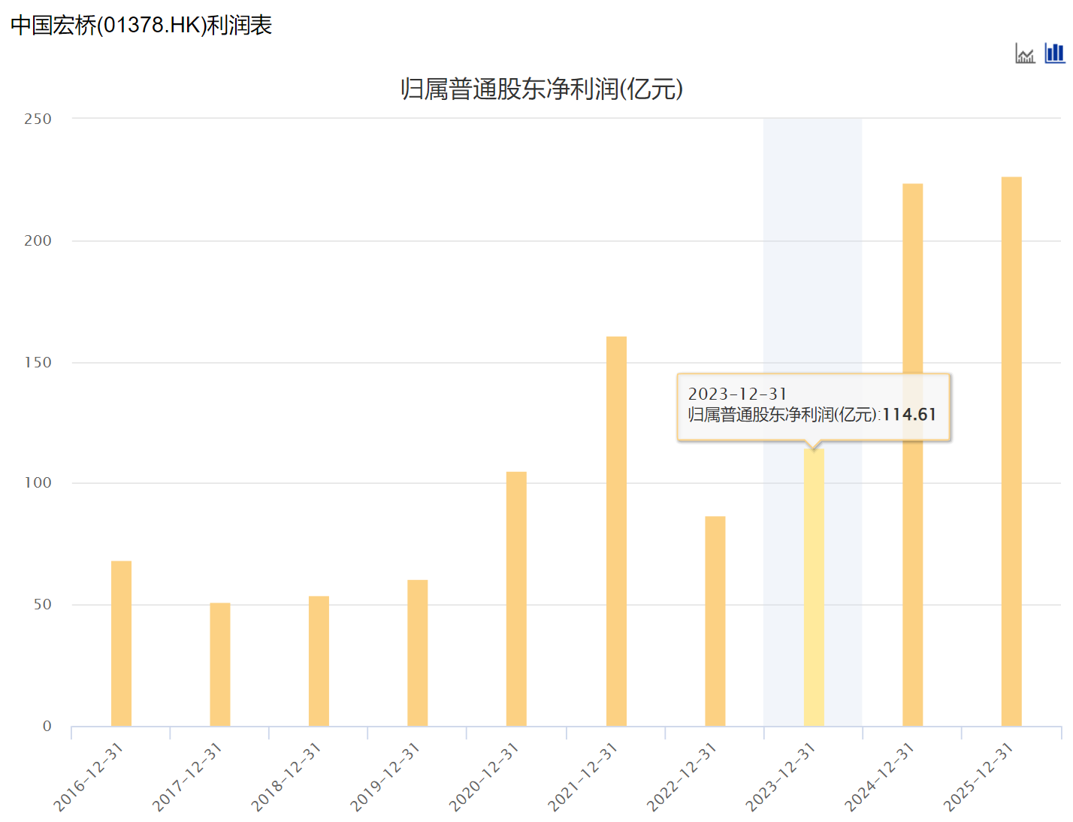1073x822 pixels.
Task: Switch chart to line view icon
Action: (1025, 53)
